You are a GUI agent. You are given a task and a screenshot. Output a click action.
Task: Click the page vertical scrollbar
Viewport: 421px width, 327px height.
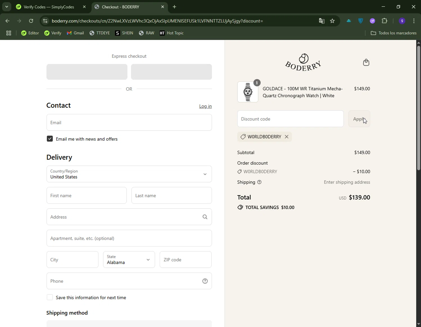(x=418, y=108)
